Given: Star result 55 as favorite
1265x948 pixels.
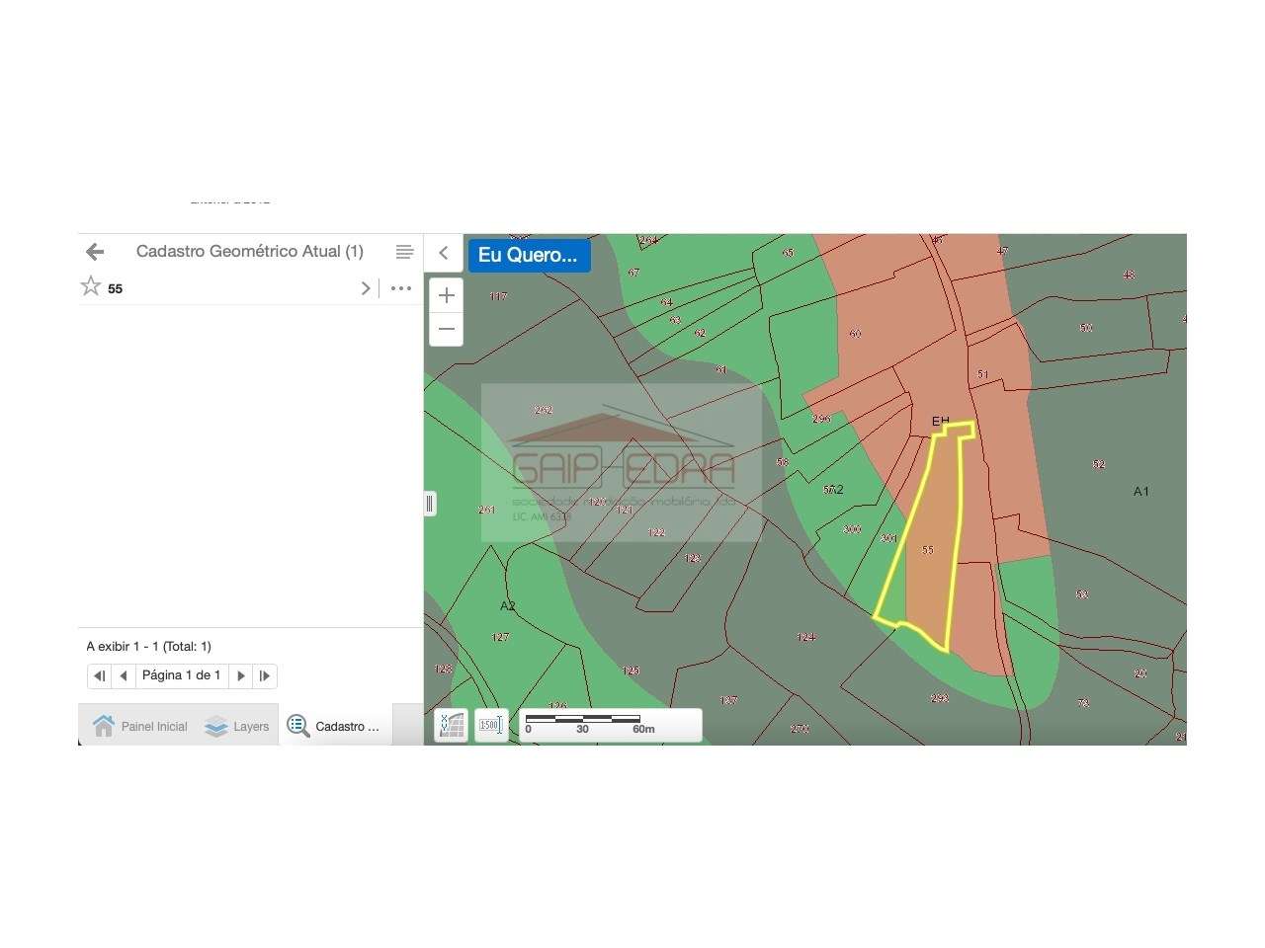Looking at the screenshot, I should 91,286.
